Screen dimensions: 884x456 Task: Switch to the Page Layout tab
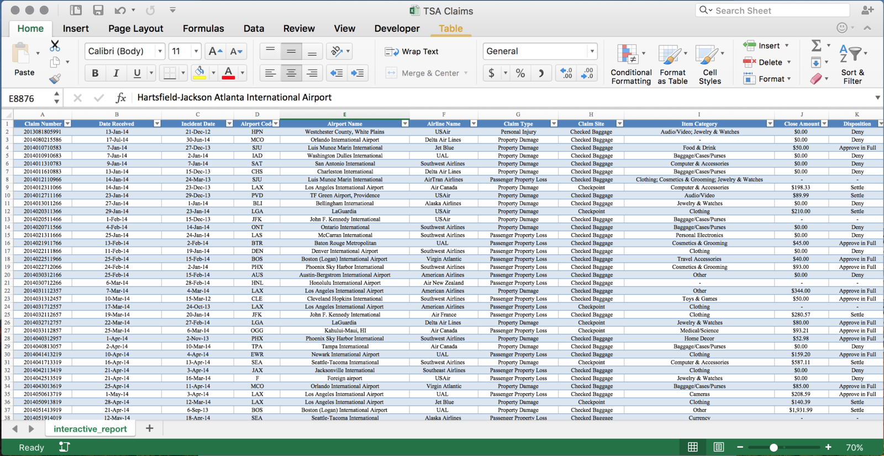[x=135, y=29]
